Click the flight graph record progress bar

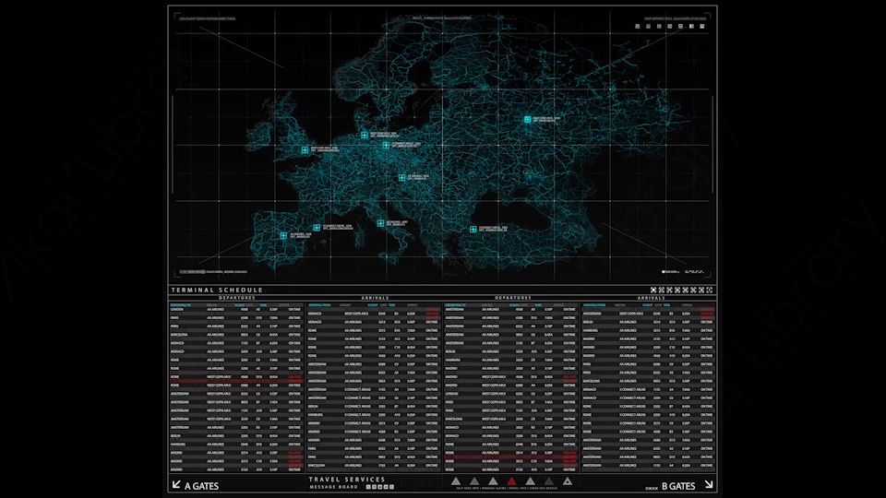pos(192,272)
